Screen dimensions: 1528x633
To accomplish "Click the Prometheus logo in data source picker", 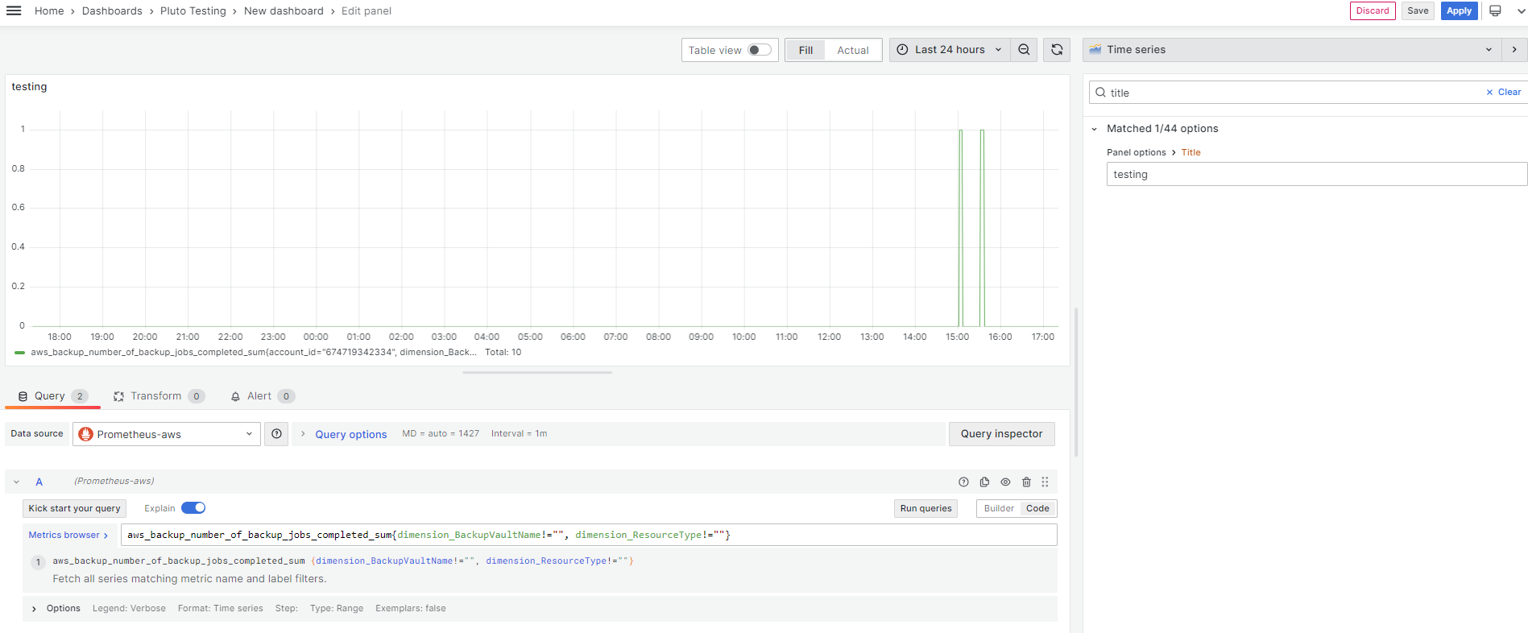I will [x=86, y=434].
